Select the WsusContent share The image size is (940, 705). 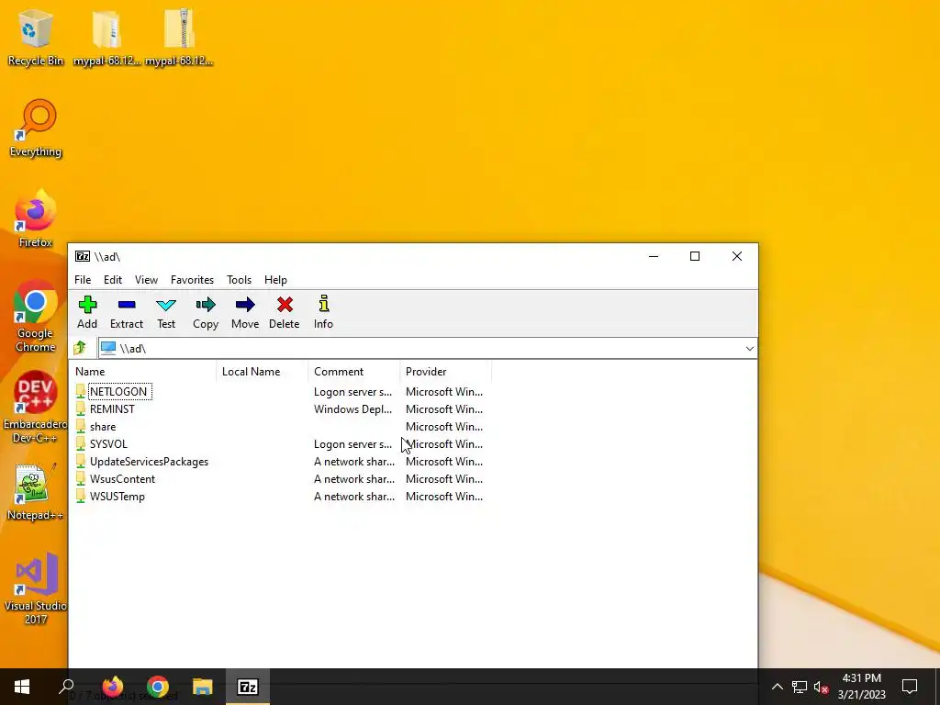(122, 479)
